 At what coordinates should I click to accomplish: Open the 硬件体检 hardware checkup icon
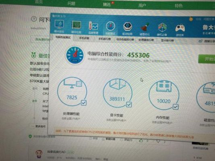59,27
